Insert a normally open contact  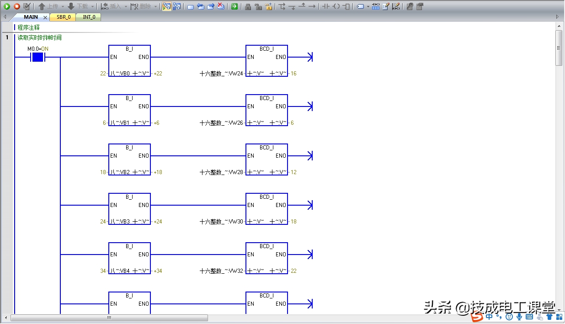(x=326, y=6)
